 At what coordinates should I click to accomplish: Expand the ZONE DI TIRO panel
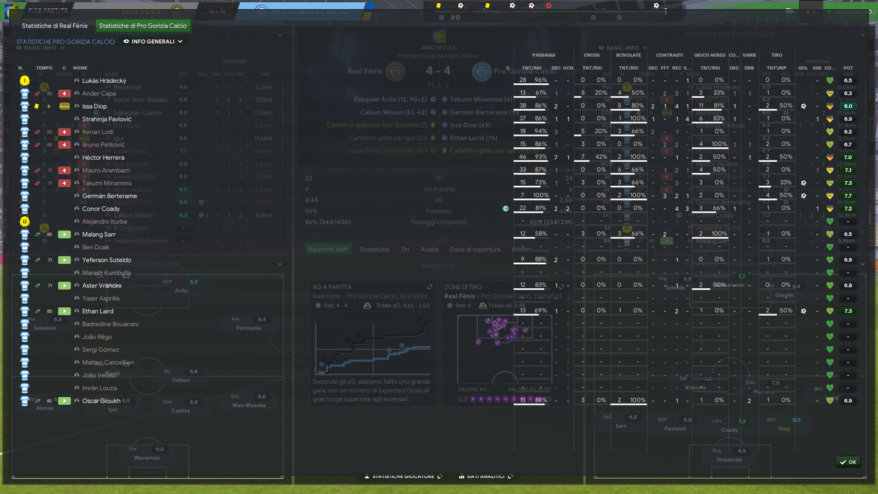click(561, 287)
